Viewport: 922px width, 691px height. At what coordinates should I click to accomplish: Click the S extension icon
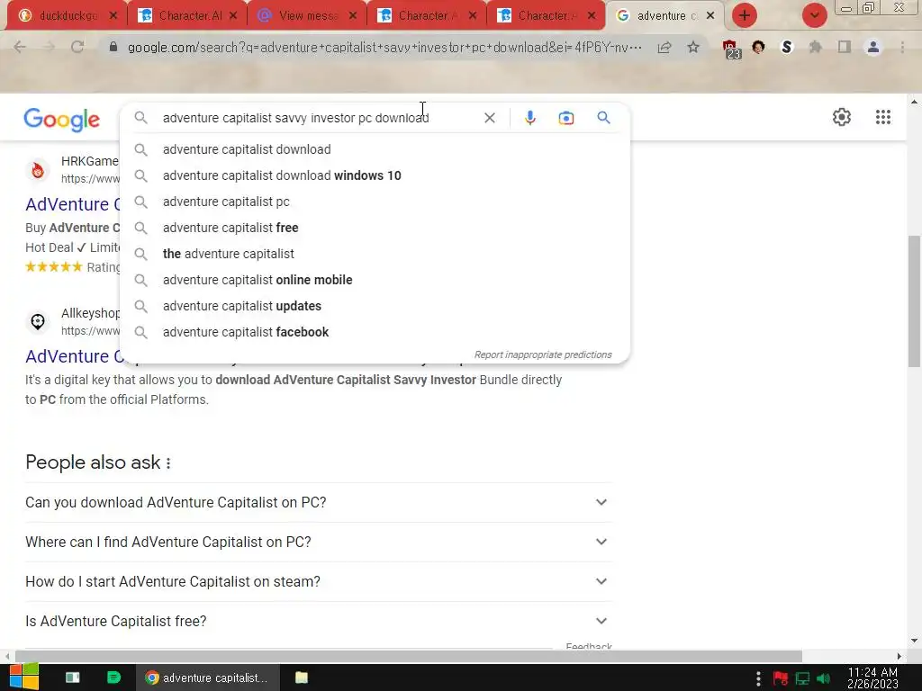787,47
